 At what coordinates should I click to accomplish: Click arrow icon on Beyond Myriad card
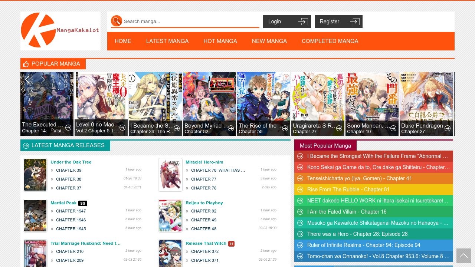pos(231,128)
